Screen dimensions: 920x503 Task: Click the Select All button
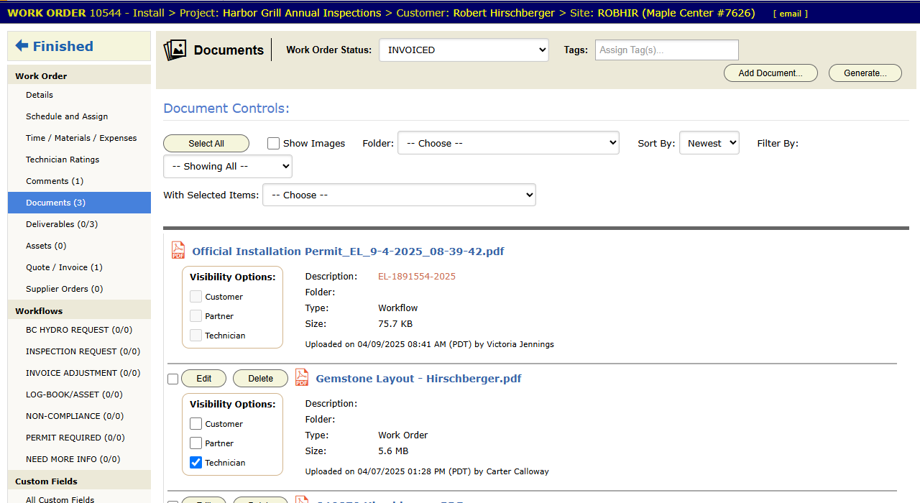(206, 143)
